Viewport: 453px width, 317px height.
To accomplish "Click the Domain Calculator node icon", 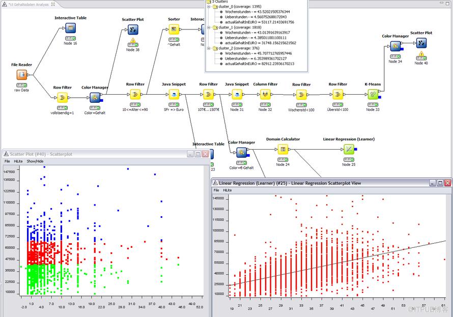I will pyautogui.click(x=283, y=149).
